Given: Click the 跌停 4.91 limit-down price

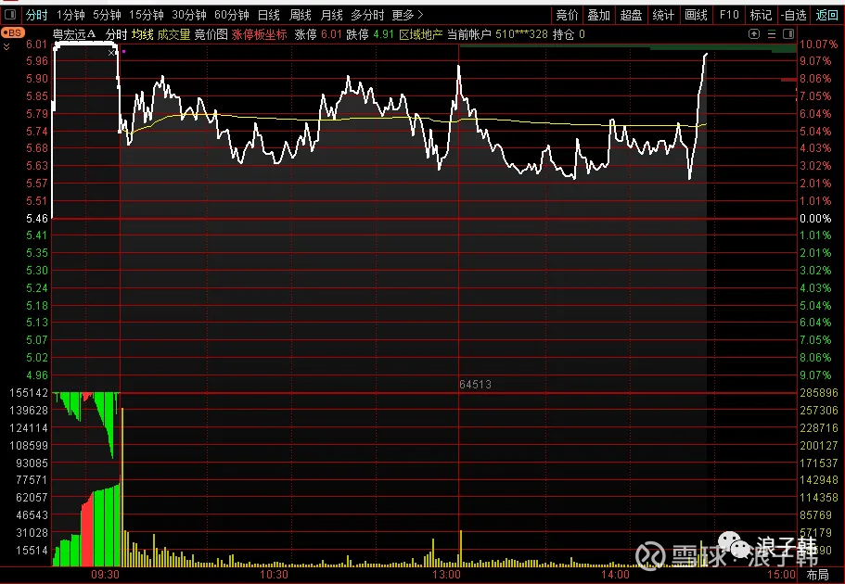Looking at the screenshot, I should (370, 34).
